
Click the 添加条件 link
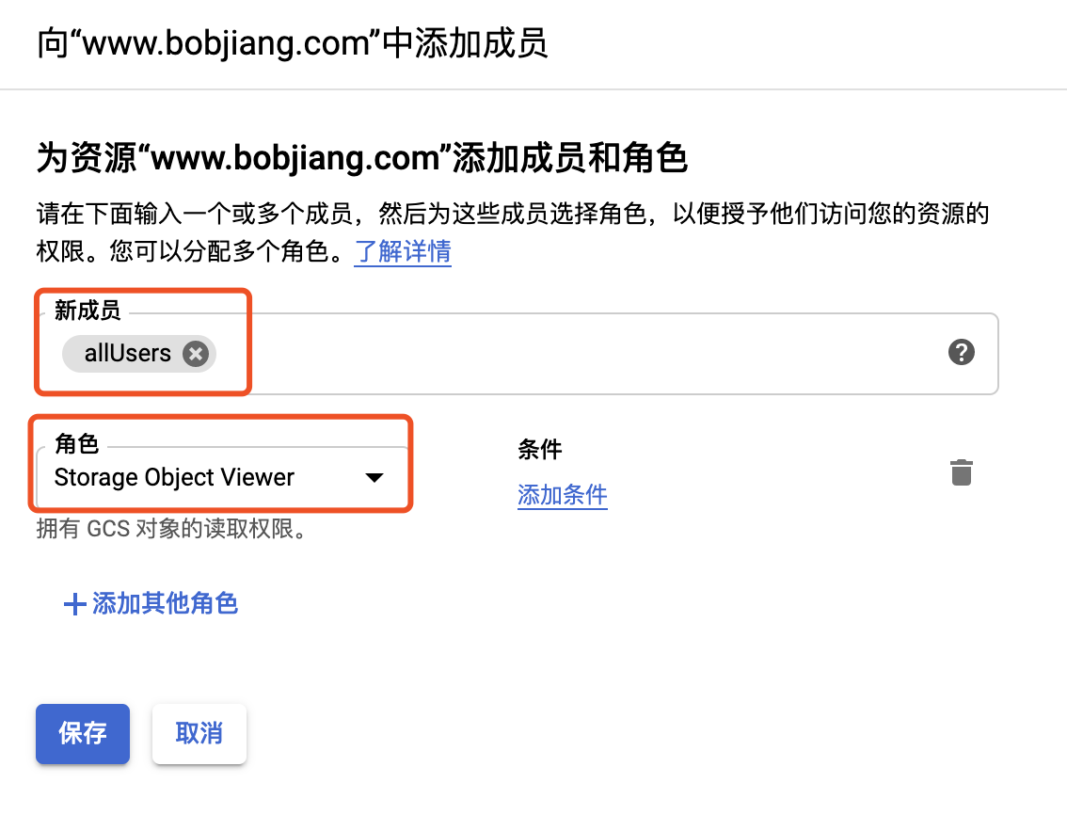tap(562, 495)
